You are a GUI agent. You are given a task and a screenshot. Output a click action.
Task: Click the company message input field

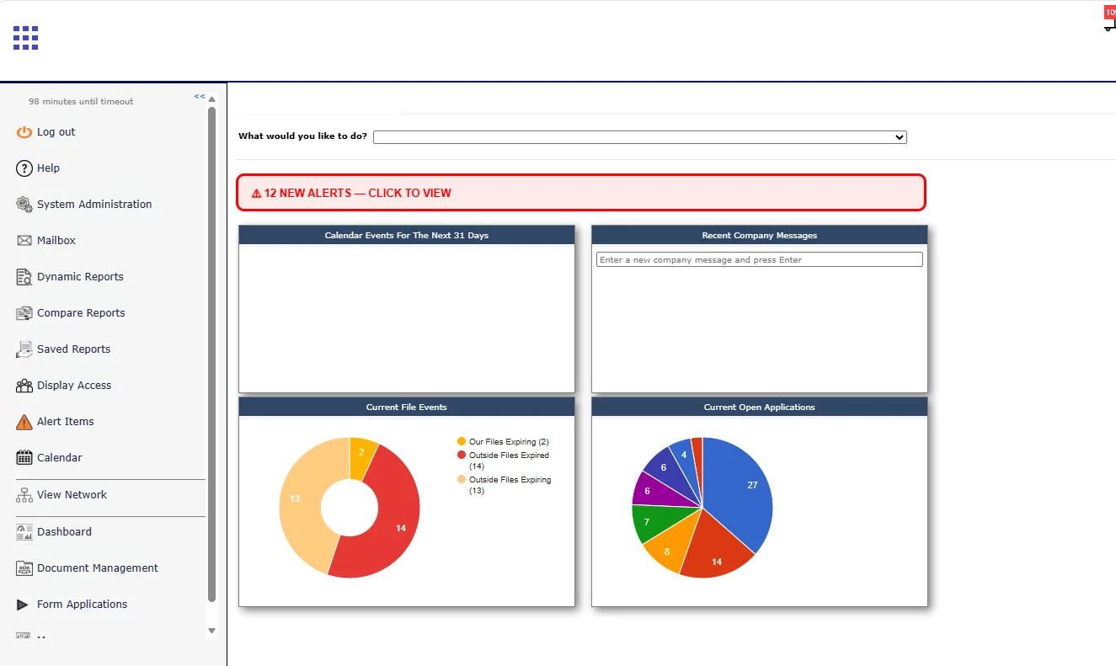[760, 260]
